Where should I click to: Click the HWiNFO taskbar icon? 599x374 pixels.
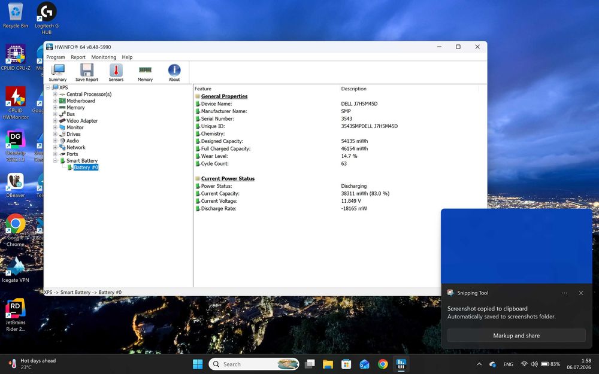pyautogui.click(x=401, y=364)
